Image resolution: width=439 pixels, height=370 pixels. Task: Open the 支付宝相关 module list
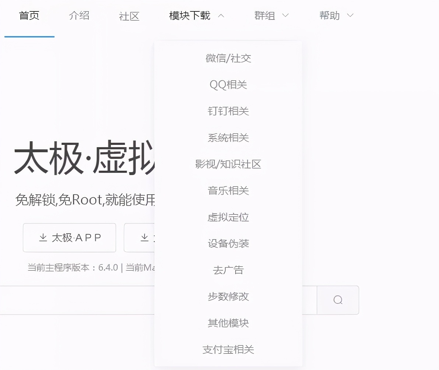(x=228, y=350)
